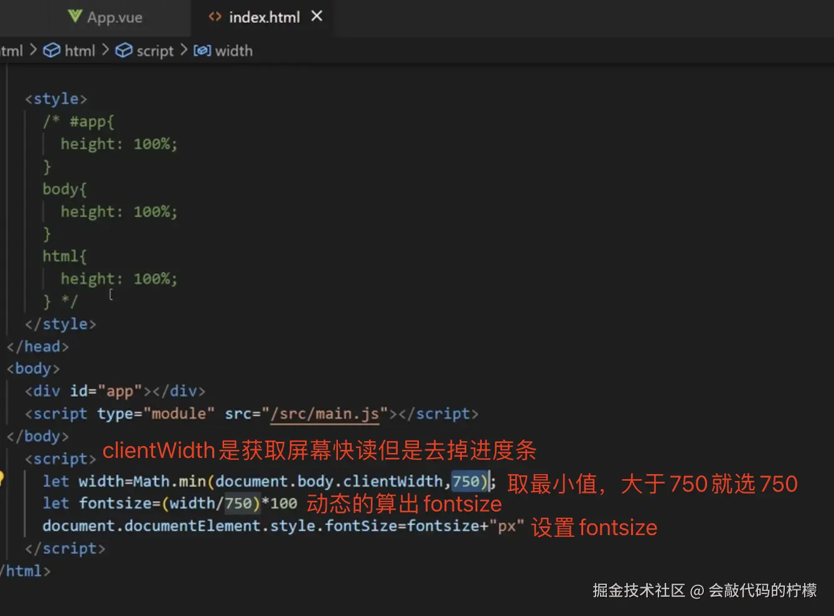Viewport: 834px width, 616px height.
Task: Click the final closing </script> tag
Action: click(65, 549)
